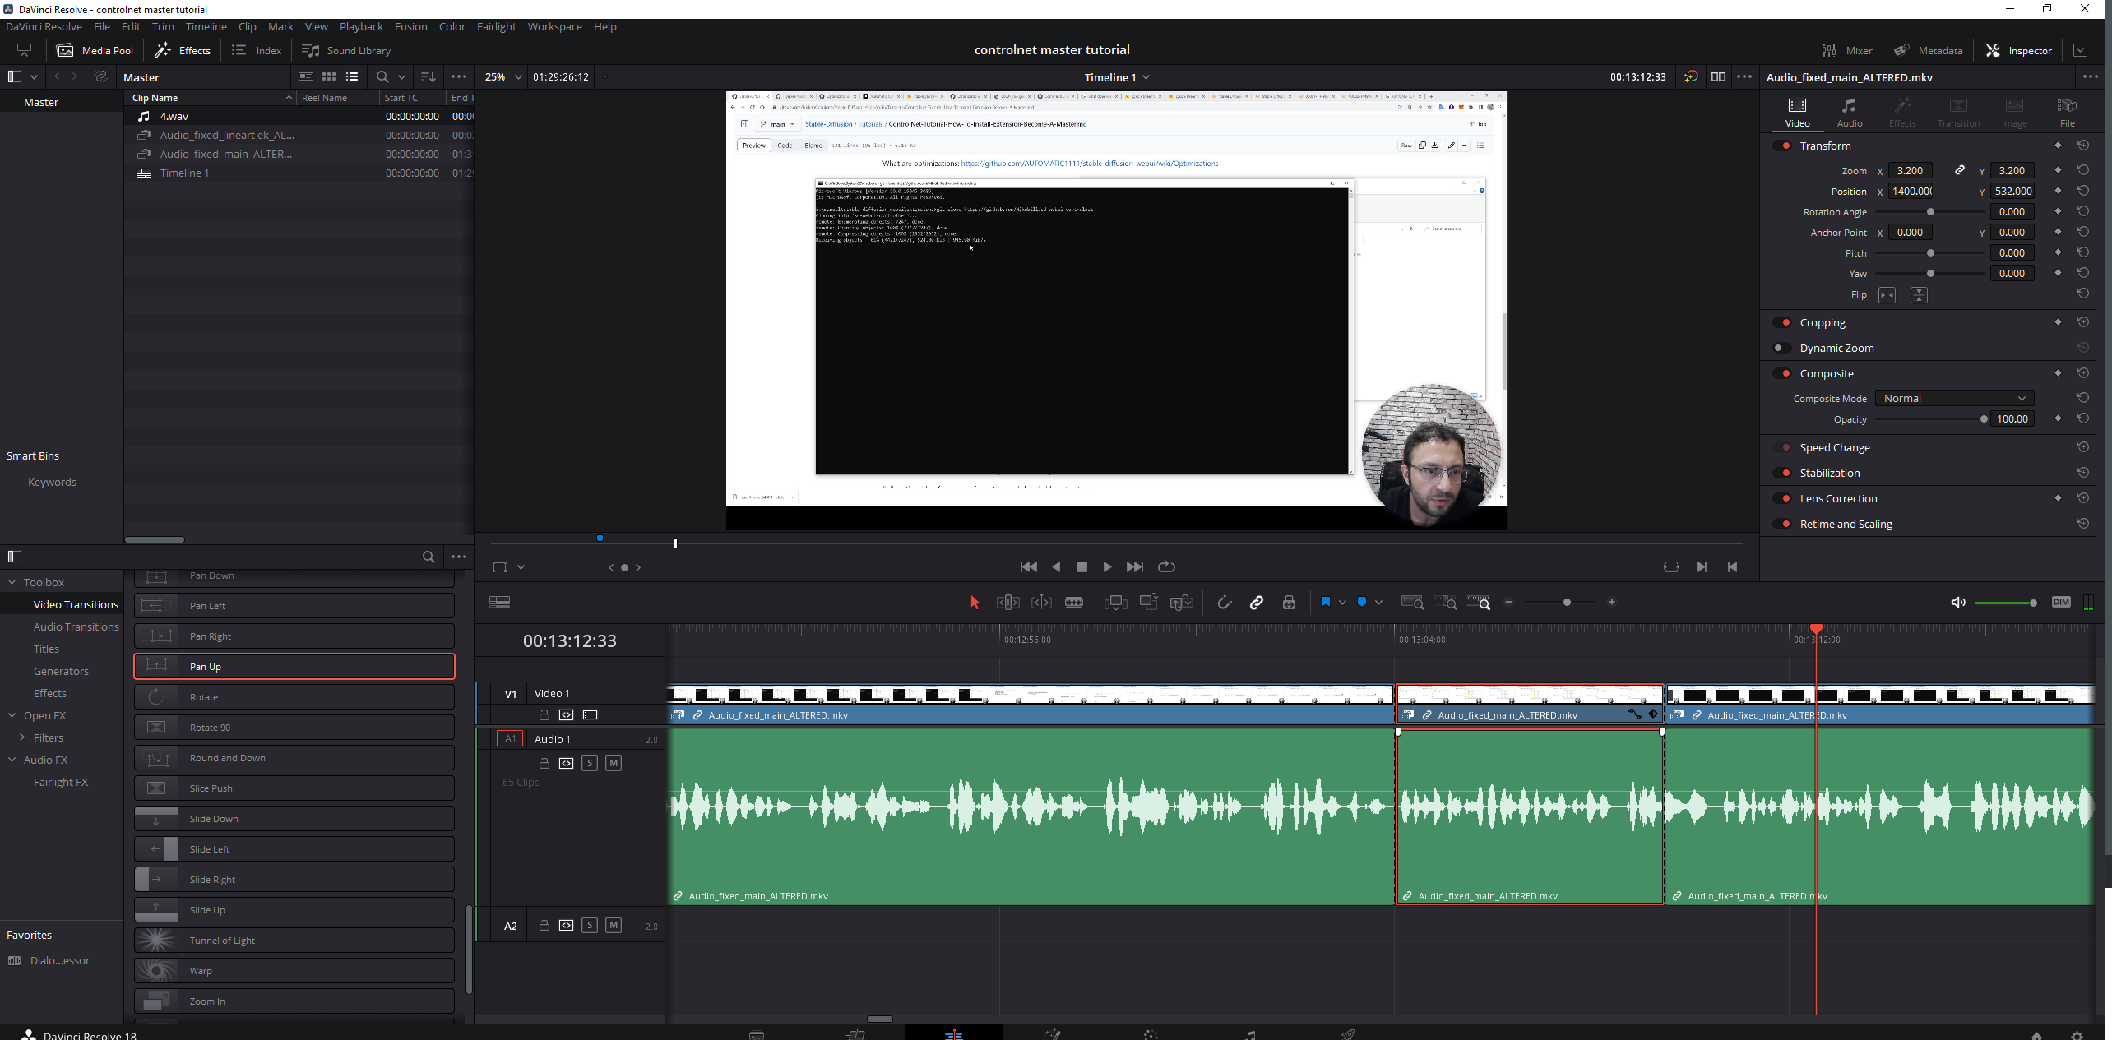The image size is (2112, 1040).
Task: Click the Loop playback button
Action: pos(1165,566)
